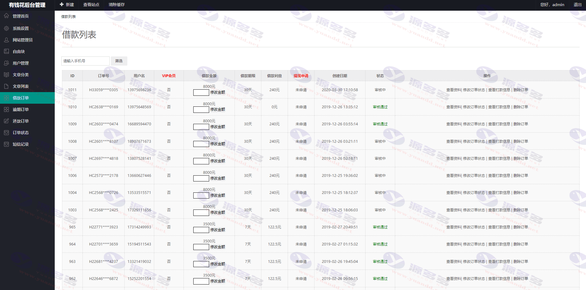Click amount input field for order 1011

tap(201, 92)
